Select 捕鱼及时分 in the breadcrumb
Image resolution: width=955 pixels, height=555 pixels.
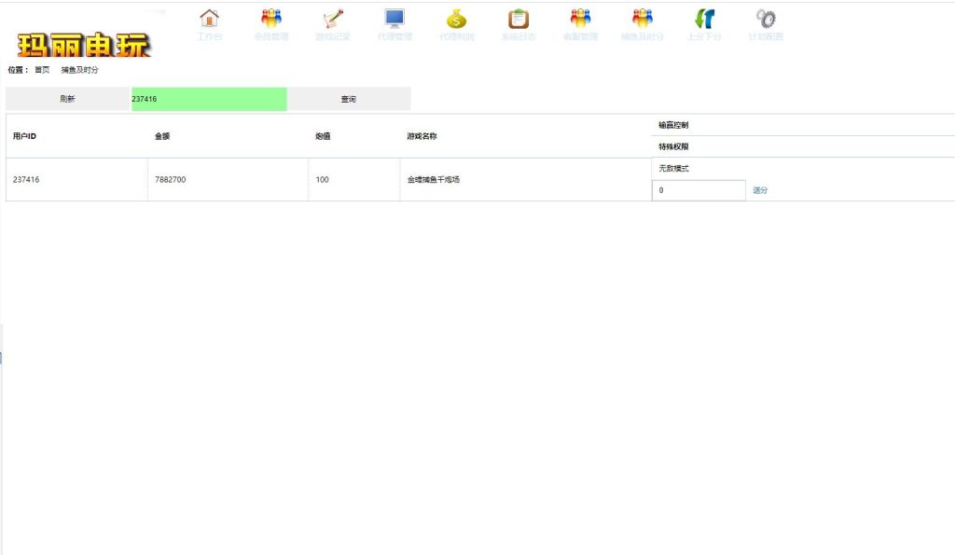(80, 70)
